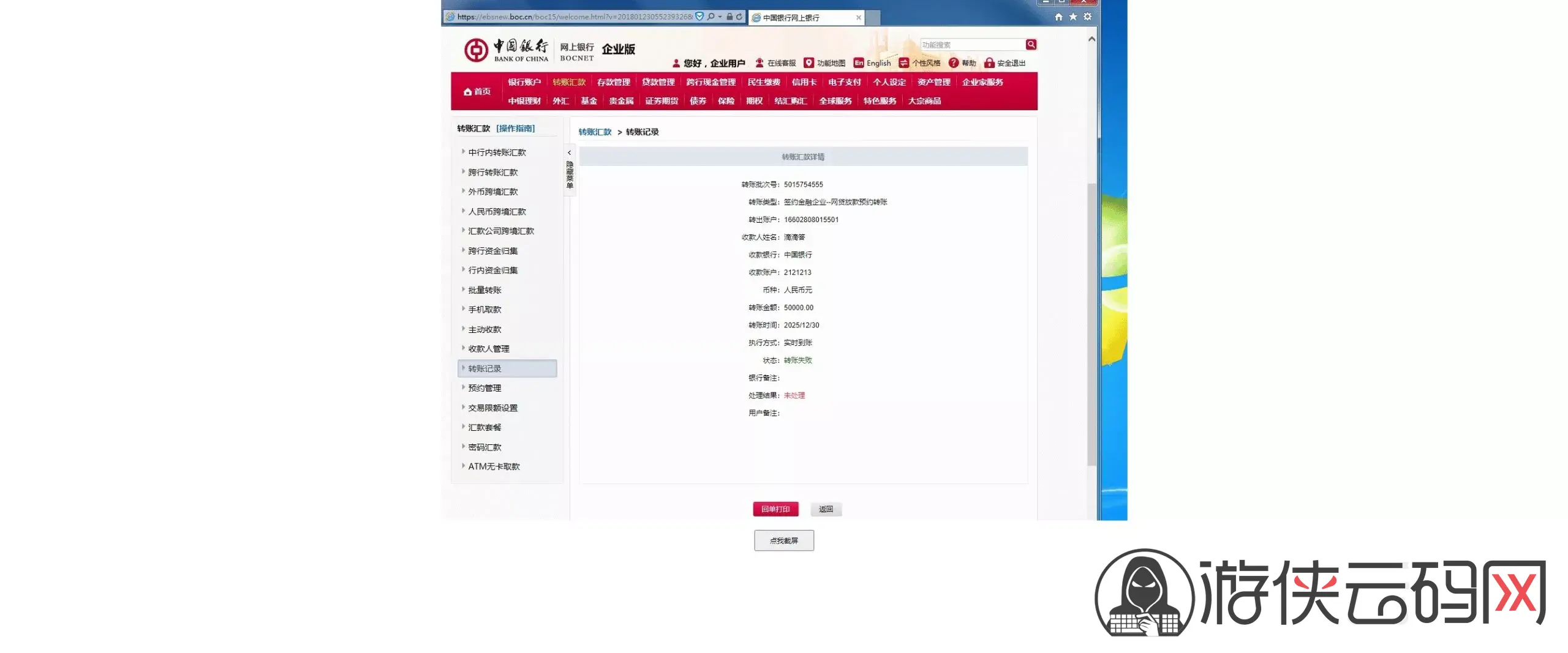
Task: Click 安全退出 to log out safely
Action: click(1005, 63)
